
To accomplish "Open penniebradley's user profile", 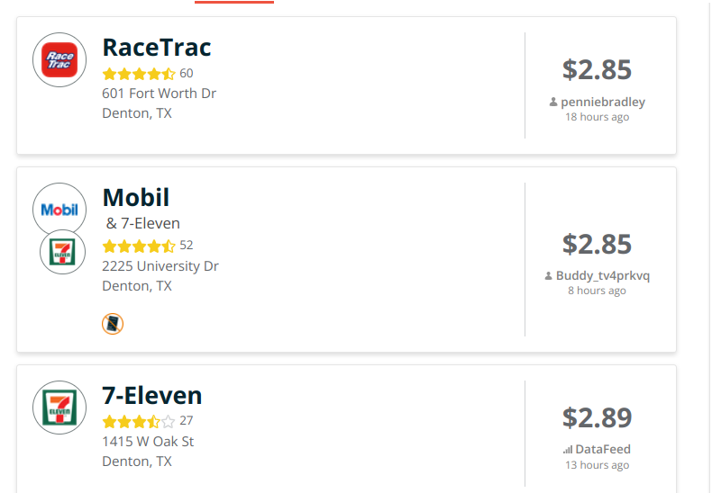I will [603, 103].
